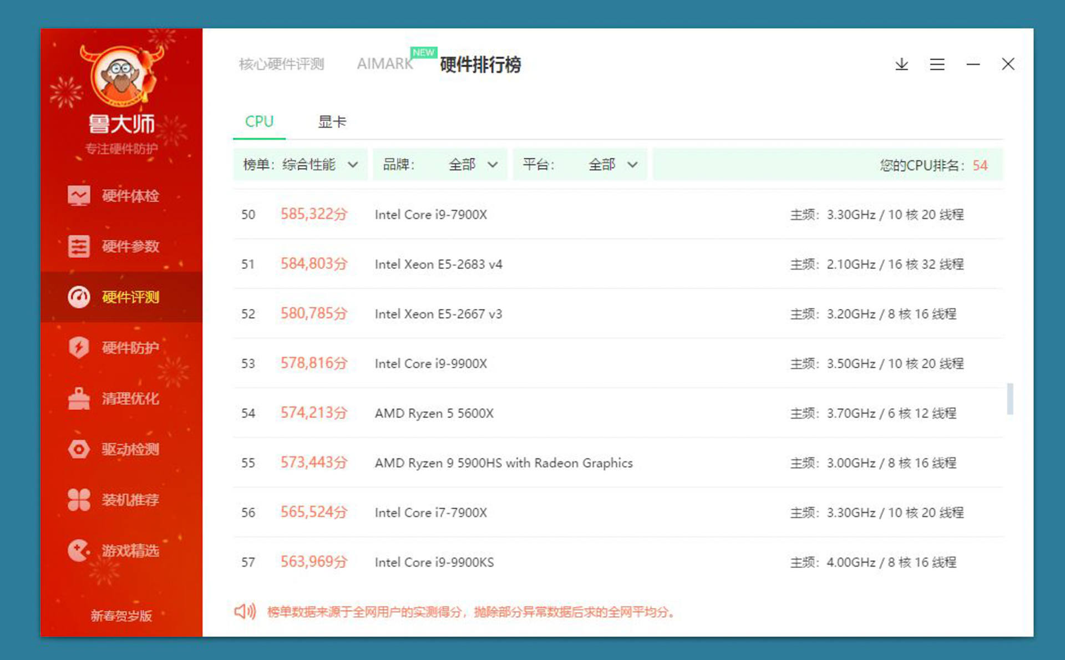
Task: Click the 硬件评测 gauge icon
Action: tap(79, 297)
